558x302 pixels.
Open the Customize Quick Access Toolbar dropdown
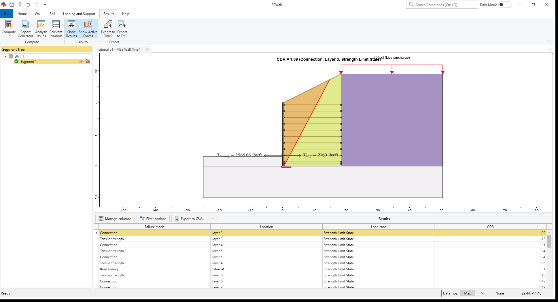pyautogui.click(x=45, y=5)
